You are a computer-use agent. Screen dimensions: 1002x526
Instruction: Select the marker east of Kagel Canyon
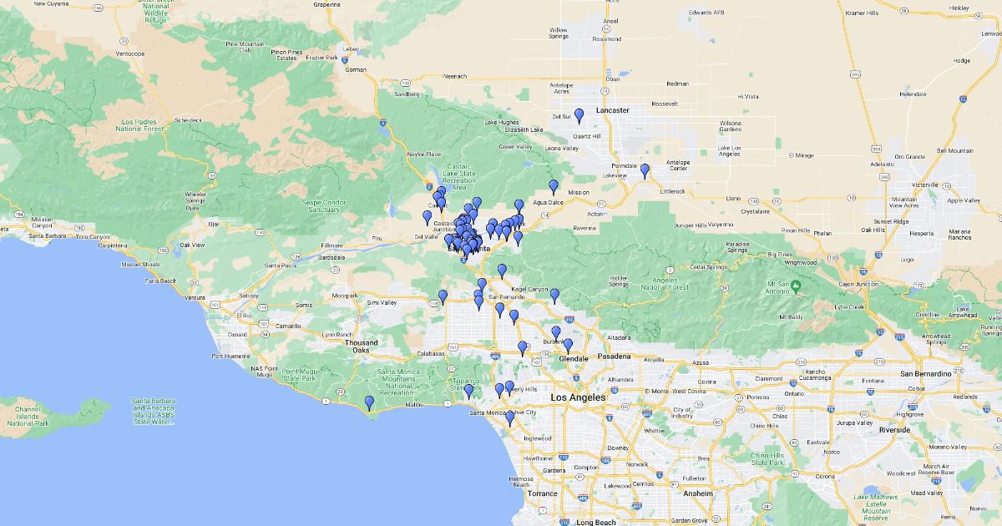pos(554,296)
